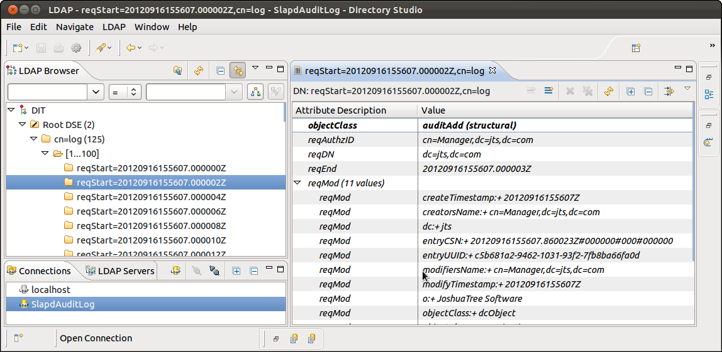
Task: Toggle Link with Editor in LDAP Browser
Action: pos(237,71)
